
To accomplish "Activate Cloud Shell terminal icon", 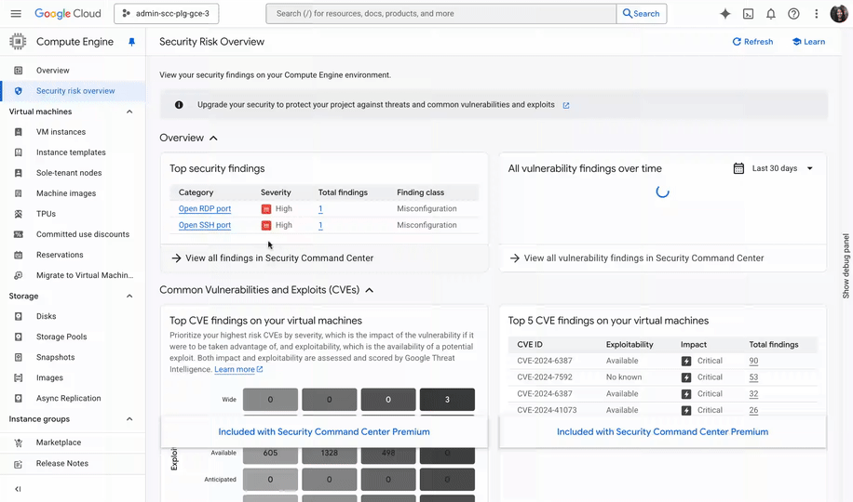I will (x=748, y=14).
